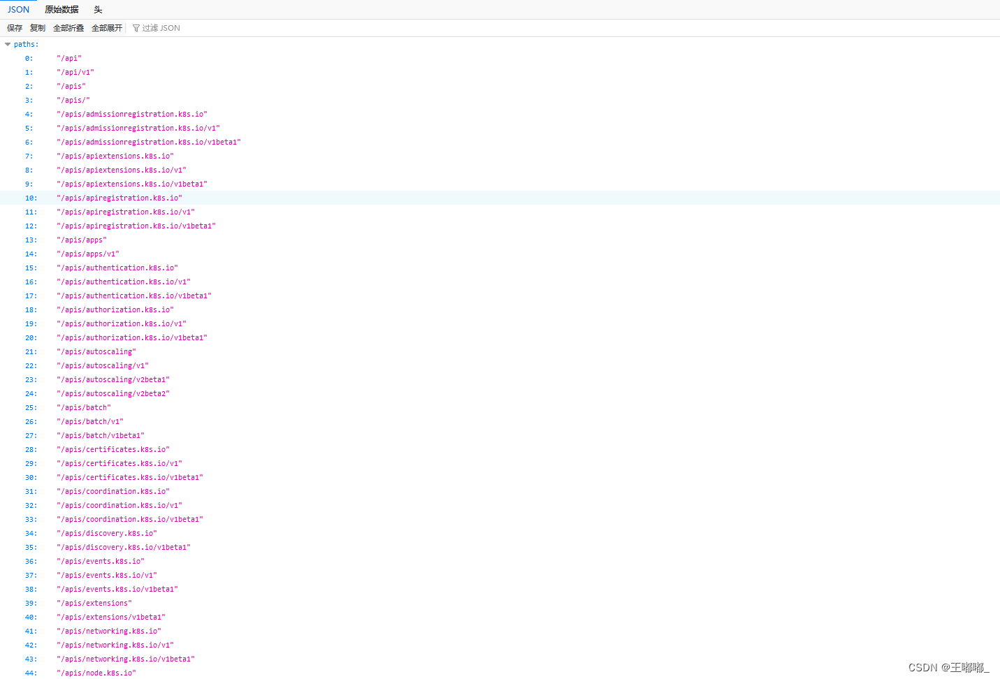This screenshot has height=679, width=1000.
Task: Select "/apis/extensions/v1beta1" value
Action: (111, 617)
